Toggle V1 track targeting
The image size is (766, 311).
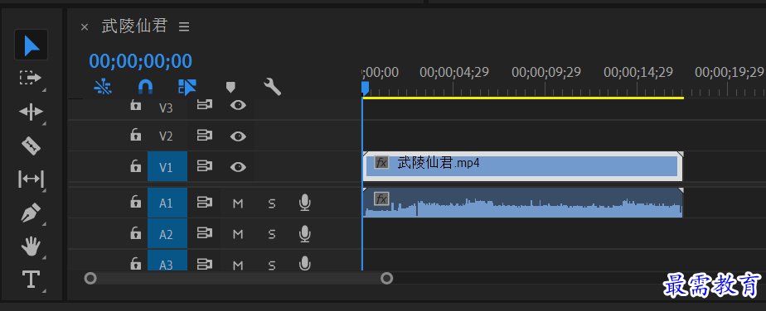coord(167,167)
